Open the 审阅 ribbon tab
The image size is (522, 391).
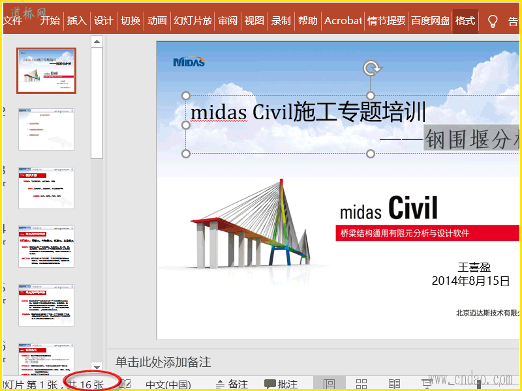click(228, 21)
